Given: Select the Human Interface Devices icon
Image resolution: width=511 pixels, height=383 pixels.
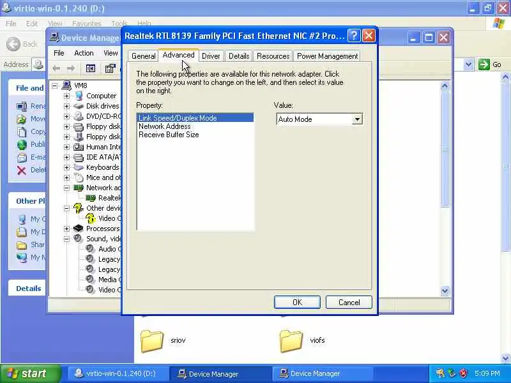Looking at the screenshot, I should (79, 147).
